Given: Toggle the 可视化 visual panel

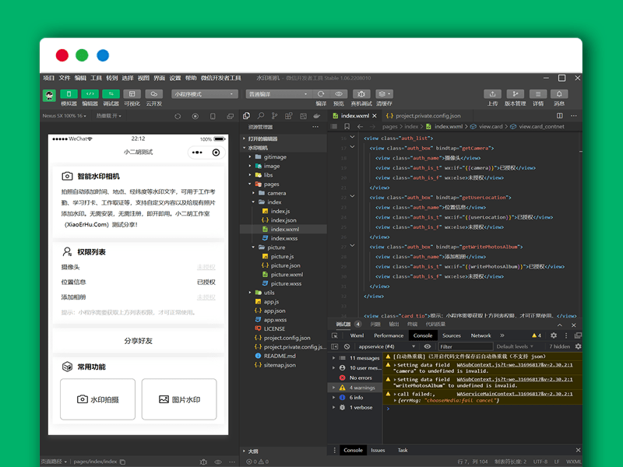Looking at the screenshot, I should point(132,94).
